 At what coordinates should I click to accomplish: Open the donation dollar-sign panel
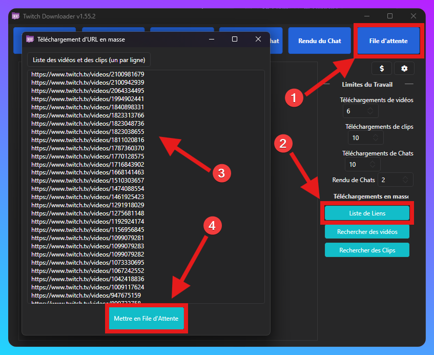coord(381,68)
